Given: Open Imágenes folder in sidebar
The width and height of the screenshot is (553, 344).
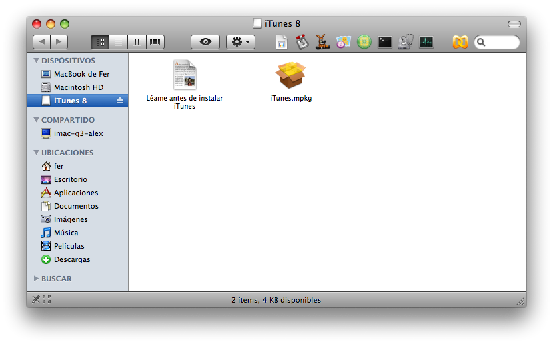Looking at the screenshot, I should (x=77, y=219).
